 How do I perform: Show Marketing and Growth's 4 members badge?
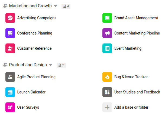pyautogui.click(x=66, y=6)
